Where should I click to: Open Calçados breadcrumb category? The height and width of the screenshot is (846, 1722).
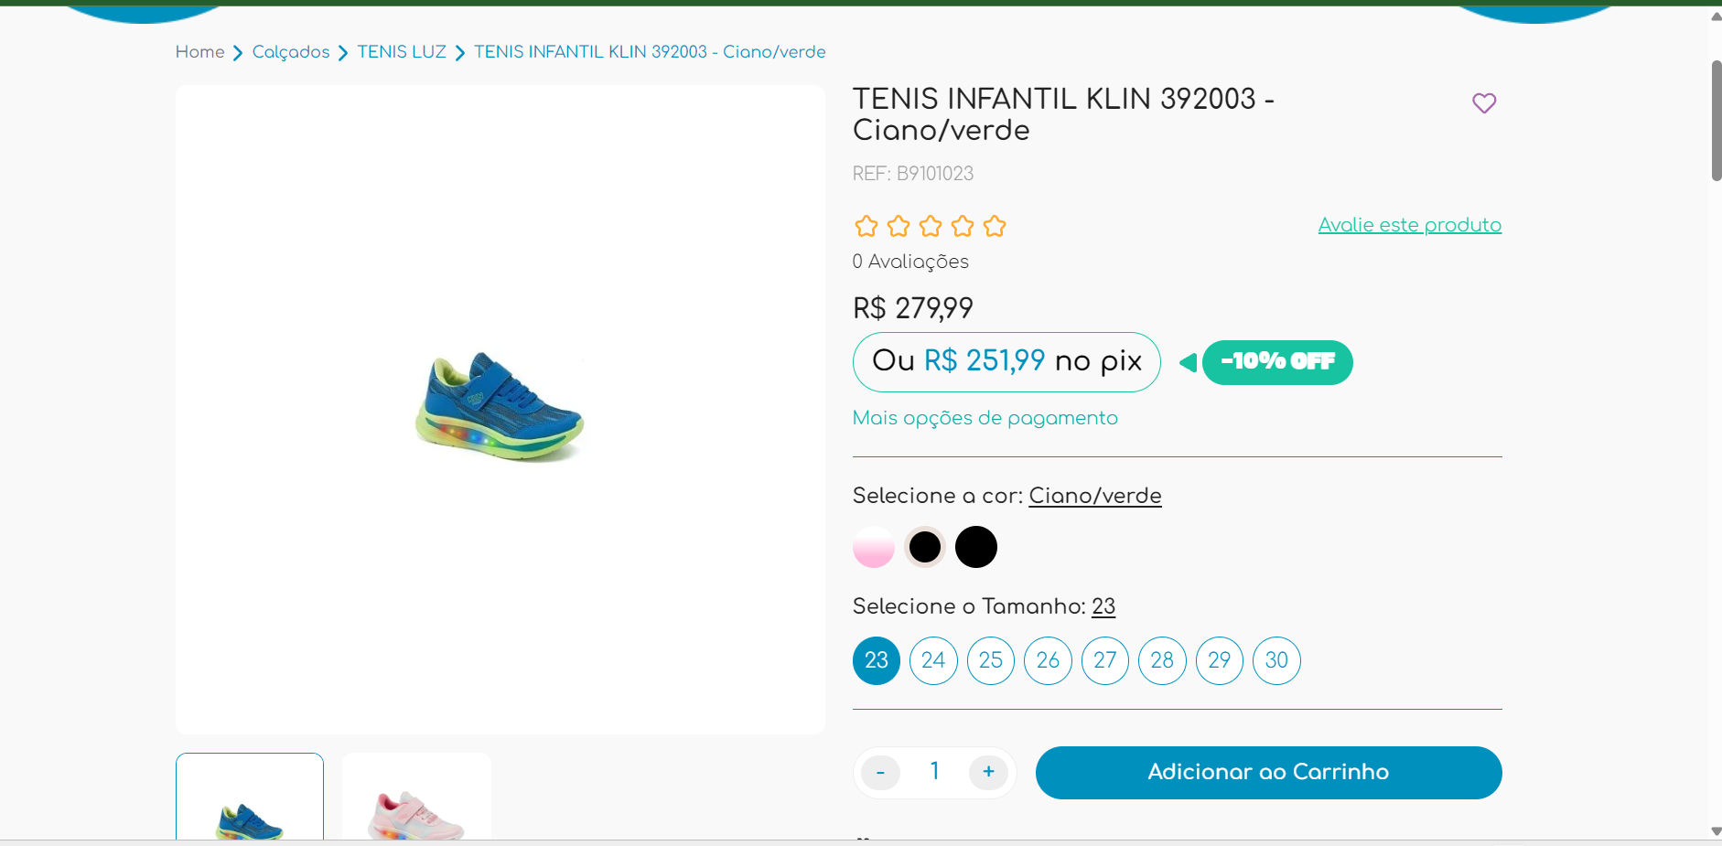[x=291, y=52]
